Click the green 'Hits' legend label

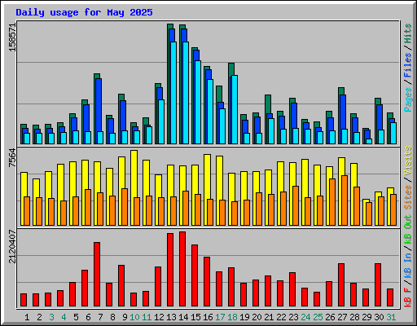coord(408,33)
